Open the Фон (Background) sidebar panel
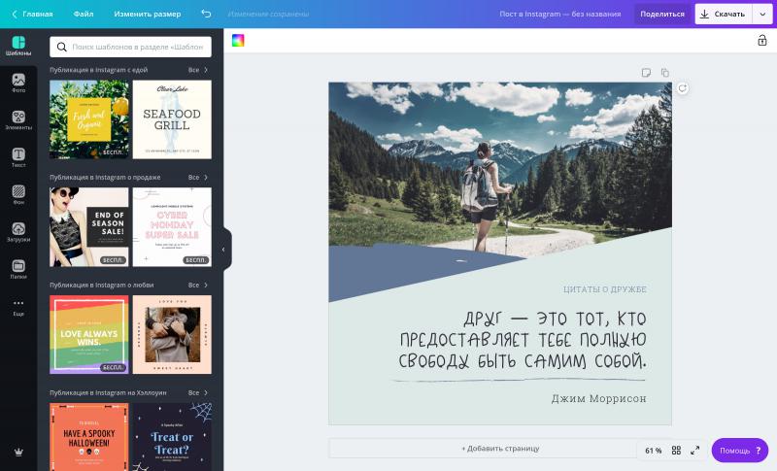 point(18,195)
